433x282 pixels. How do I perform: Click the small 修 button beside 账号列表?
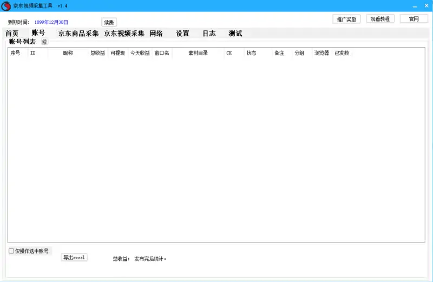tap(44, 42)
